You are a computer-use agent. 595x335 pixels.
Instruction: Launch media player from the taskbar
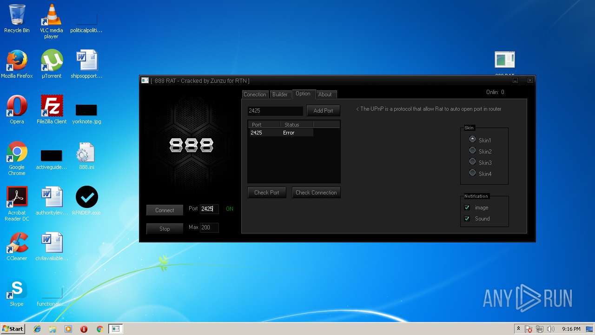pos(68,329)
